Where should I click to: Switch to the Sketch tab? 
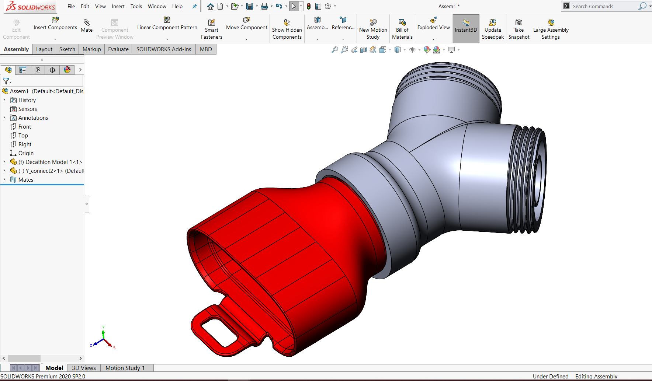[x=67, y=49]
